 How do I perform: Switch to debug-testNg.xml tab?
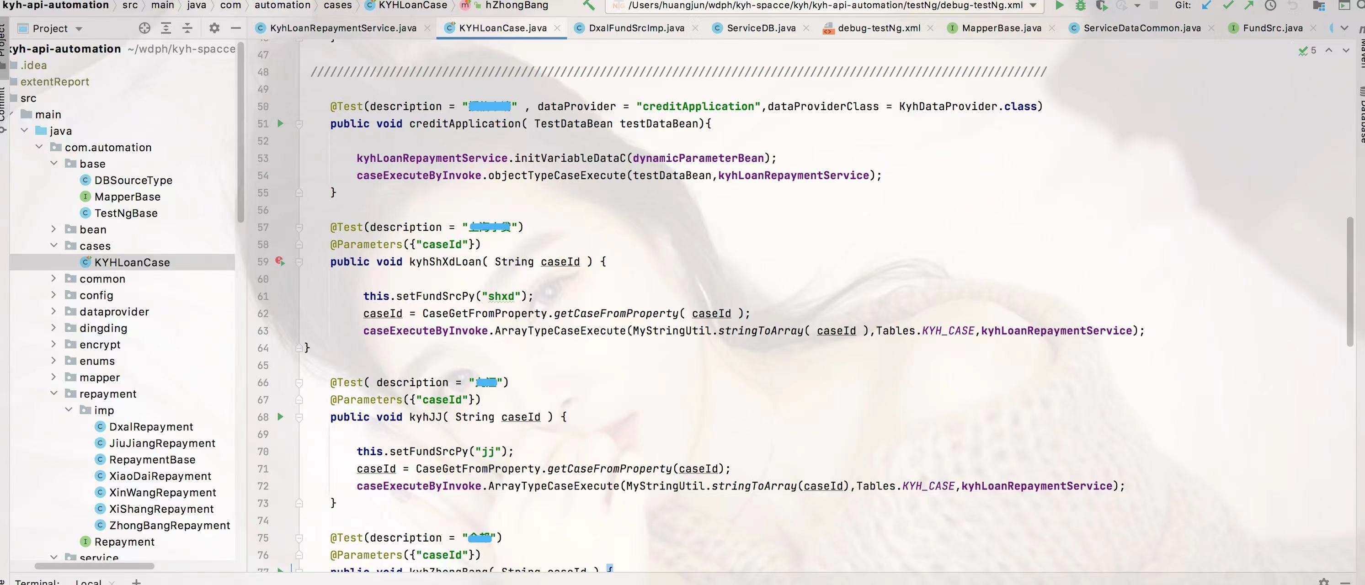point(879,28)
